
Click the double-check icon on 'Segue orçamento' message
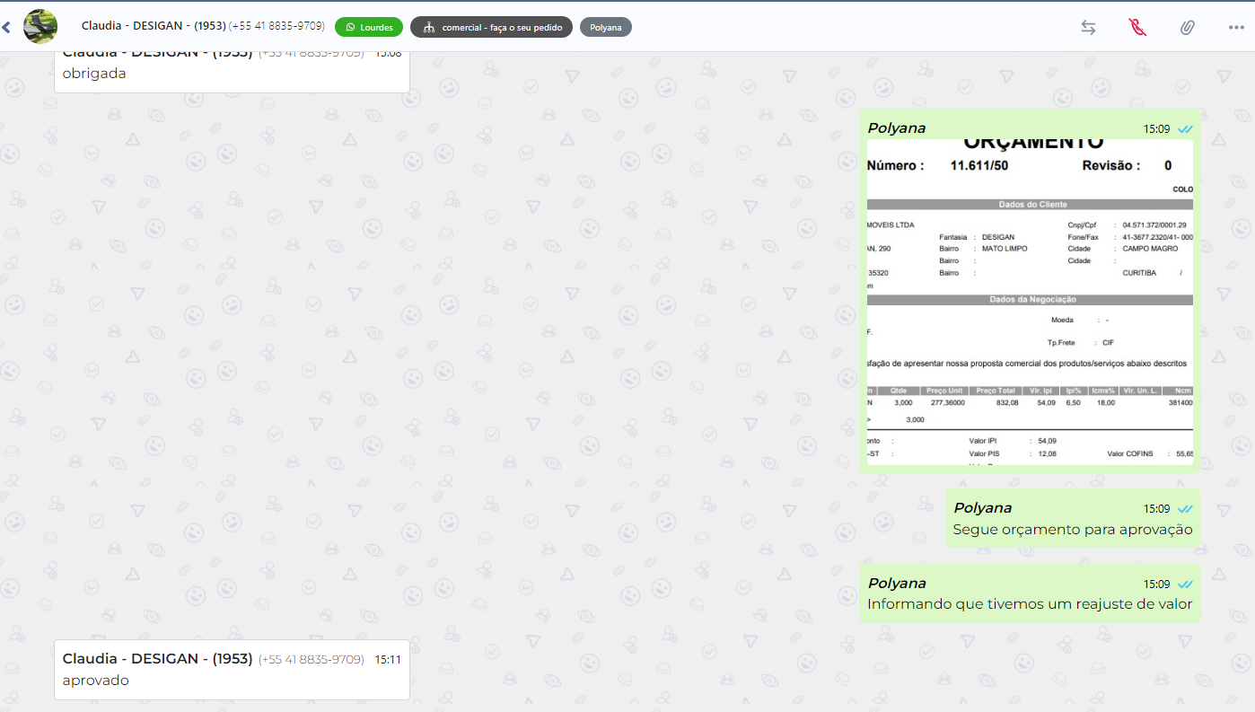click(1185, 509)
